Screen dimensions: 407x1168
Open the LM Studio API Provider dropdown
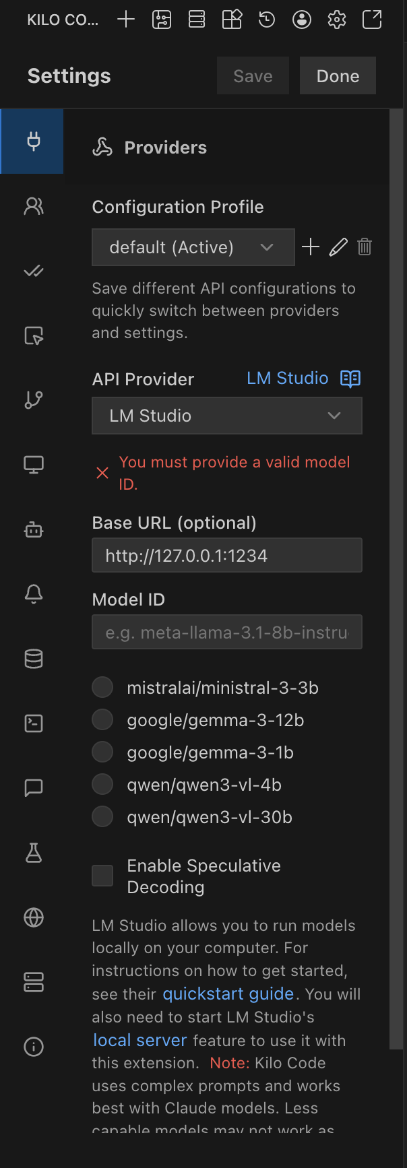pyautogui.click(x=226, y=416)
